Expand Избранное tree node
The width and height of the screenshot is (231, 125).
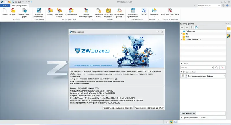pos(181,31)
